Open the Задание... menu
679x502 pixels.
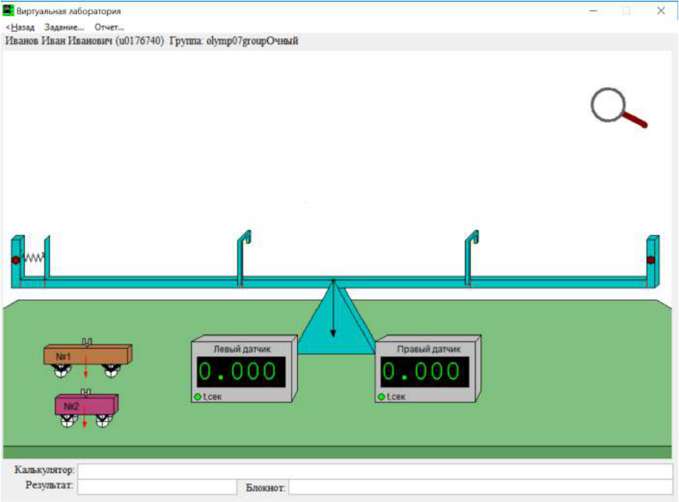pyautogui.click(x=64, y=27)
